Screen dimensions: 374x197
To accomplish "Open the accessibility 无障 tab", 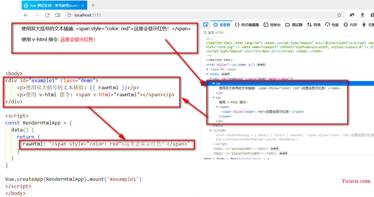I will (x=368, y=25).
